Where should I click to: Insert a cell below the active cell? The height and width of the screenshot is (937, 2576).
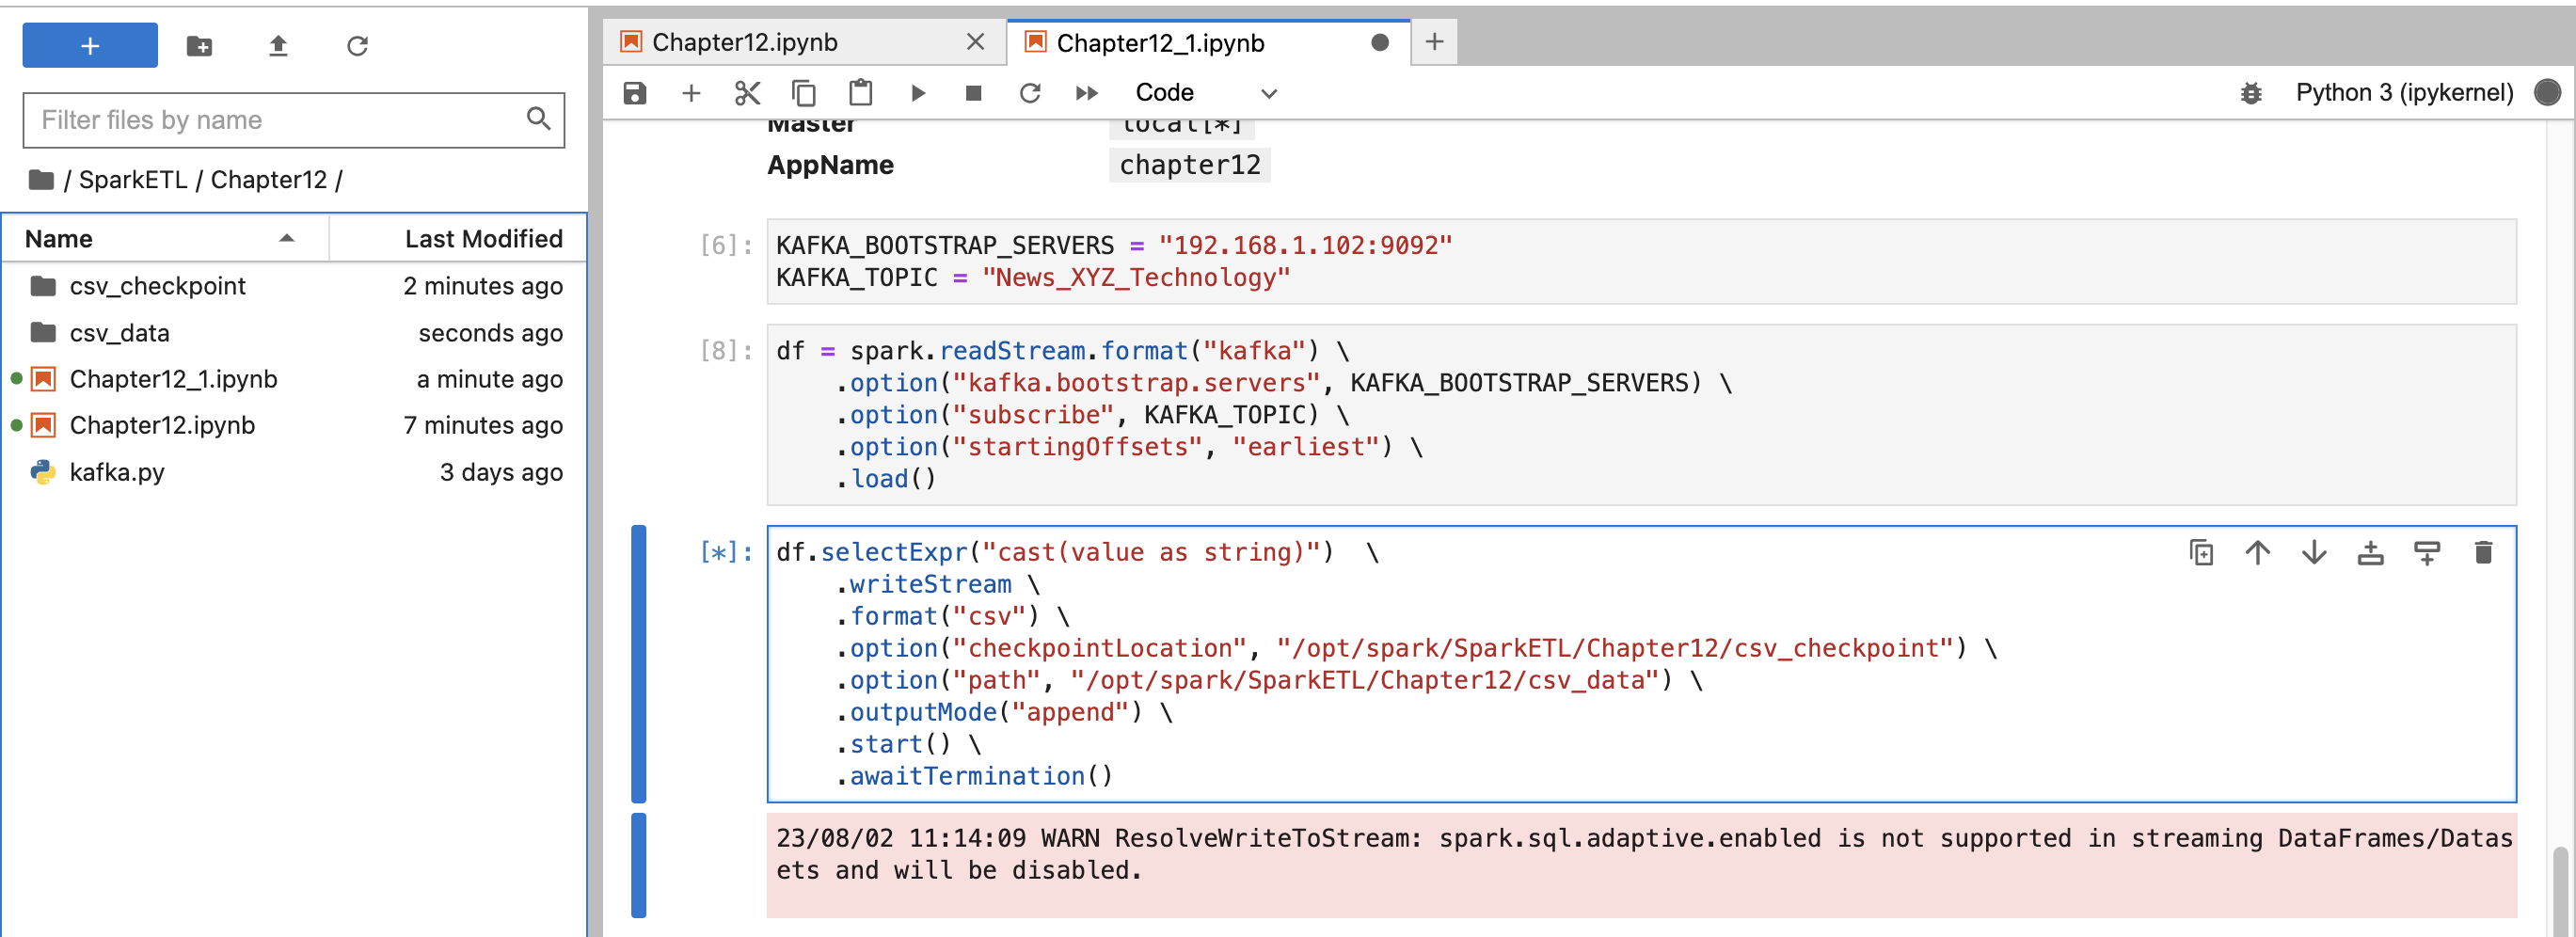click(x=2426, y=552)
